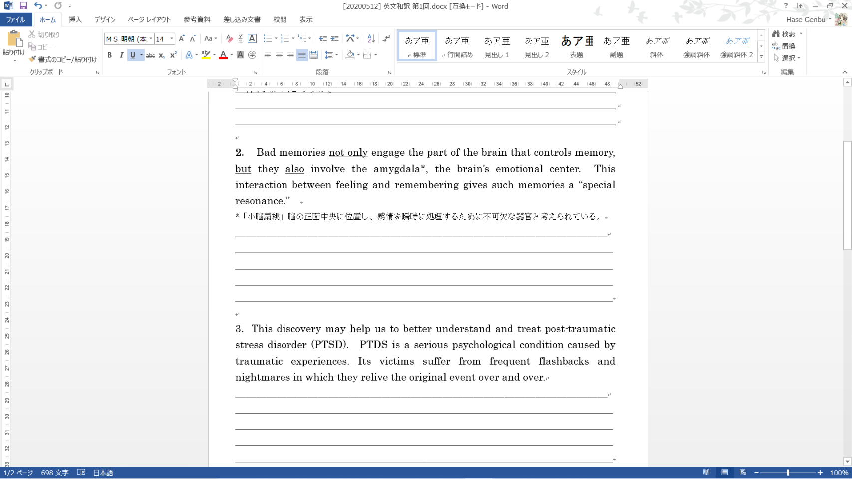Click the 100% zoom level in status bar
Screen dimensions: 852x479
(839, 473)
